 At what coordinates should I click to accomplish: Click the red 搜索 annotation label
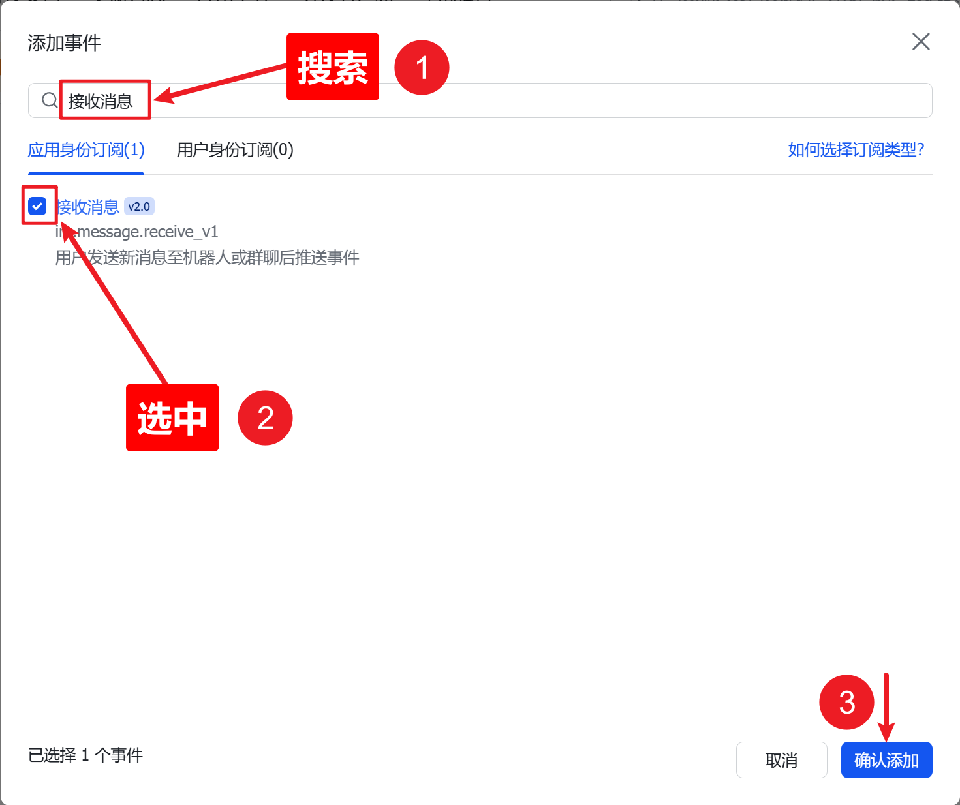click(332, 67)
